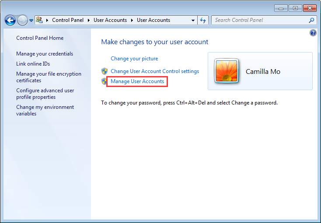Click the Ctrl+Alt+Del password instruction text
The image size is (321, 223).
[x=189, y=103]
